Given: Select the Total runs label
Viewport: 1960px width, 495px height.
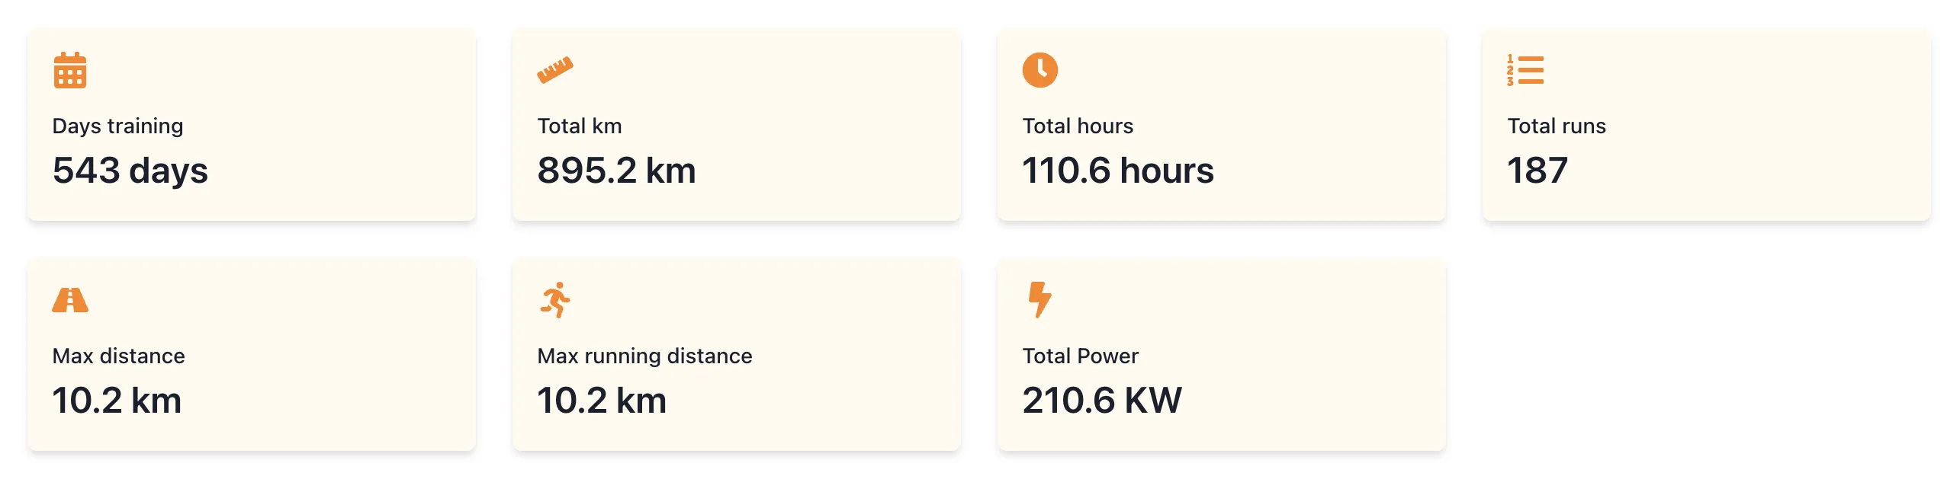Looking at the screenshot, I should tap(1556, 126).
